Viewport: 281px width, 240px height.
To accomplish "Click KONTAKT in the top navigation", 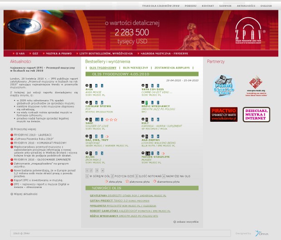I will tap(208, 6).
